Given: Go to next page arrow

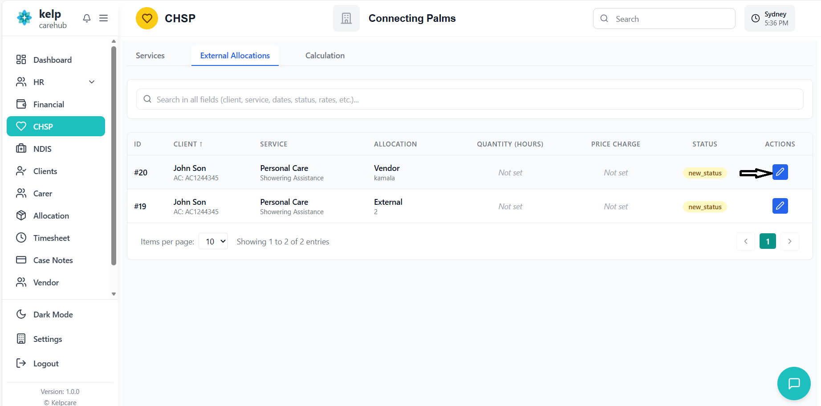Looking at the screenshot, I should (789, 241).
